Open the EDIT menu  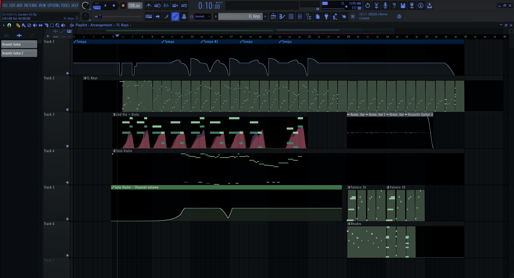pyautogui.click(x=12, y=5)
